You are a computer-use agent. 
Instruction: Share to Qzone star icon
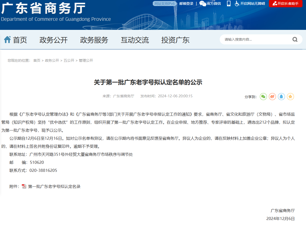pos(290,97)
